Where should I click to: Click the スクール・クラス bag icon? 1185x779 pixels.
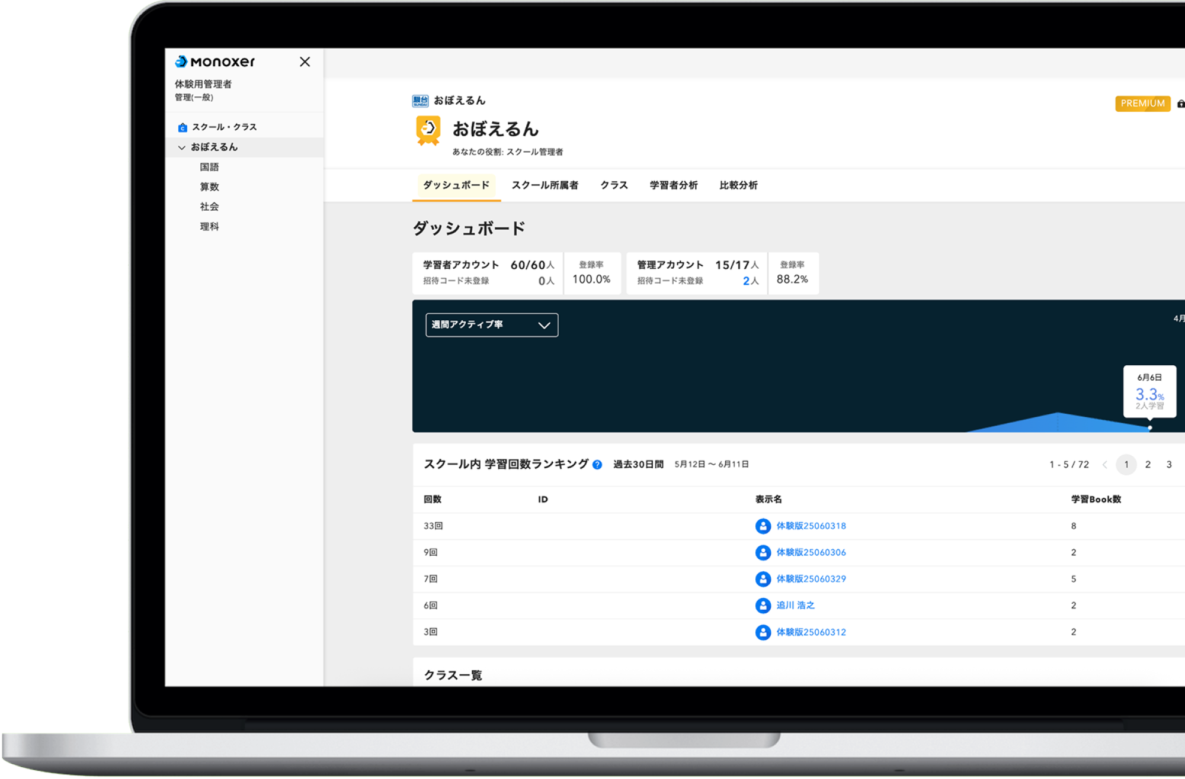(182, 127)
